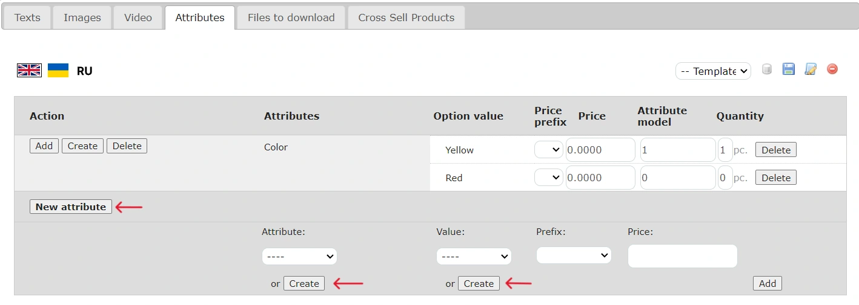Switch to the RU language
Viewport: 859px width, 305px height.
click(84, 71)
